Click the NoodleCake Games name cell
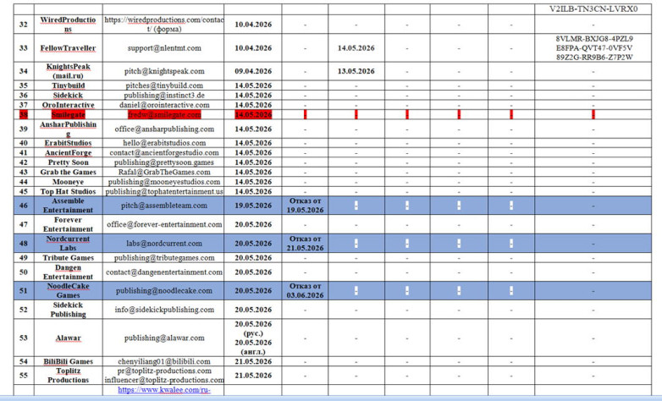This screenshot has height=401, width=662. click(x=68, y=291)
